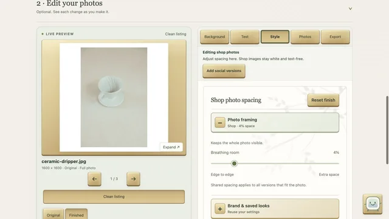Click the Reset finish button
Image resolution: width=389 pixels, height=219 pixels.
[323, 100]
